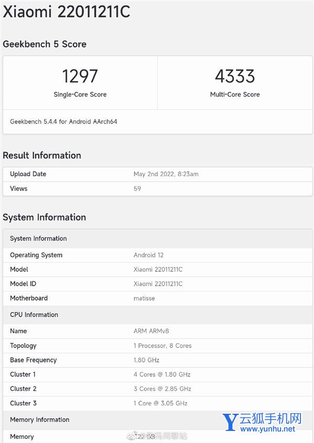
Task: Click the views count 59
Action: pos(137,188)
